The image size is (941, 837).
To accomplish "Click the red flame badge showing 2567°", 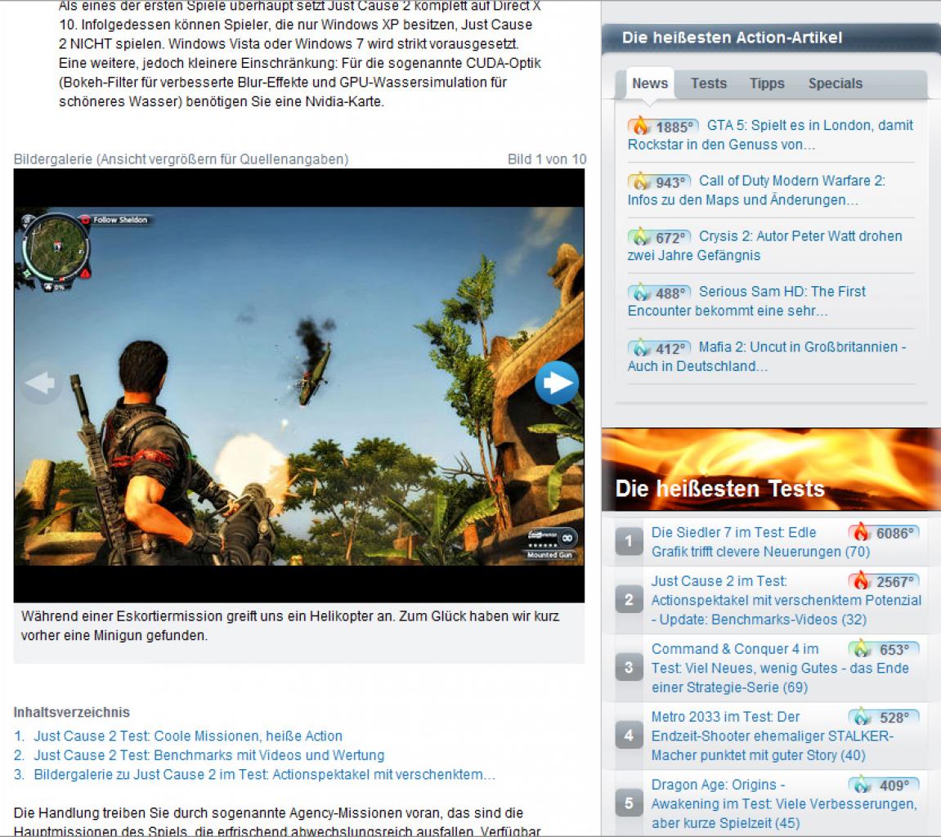I will tap(884, 581).
